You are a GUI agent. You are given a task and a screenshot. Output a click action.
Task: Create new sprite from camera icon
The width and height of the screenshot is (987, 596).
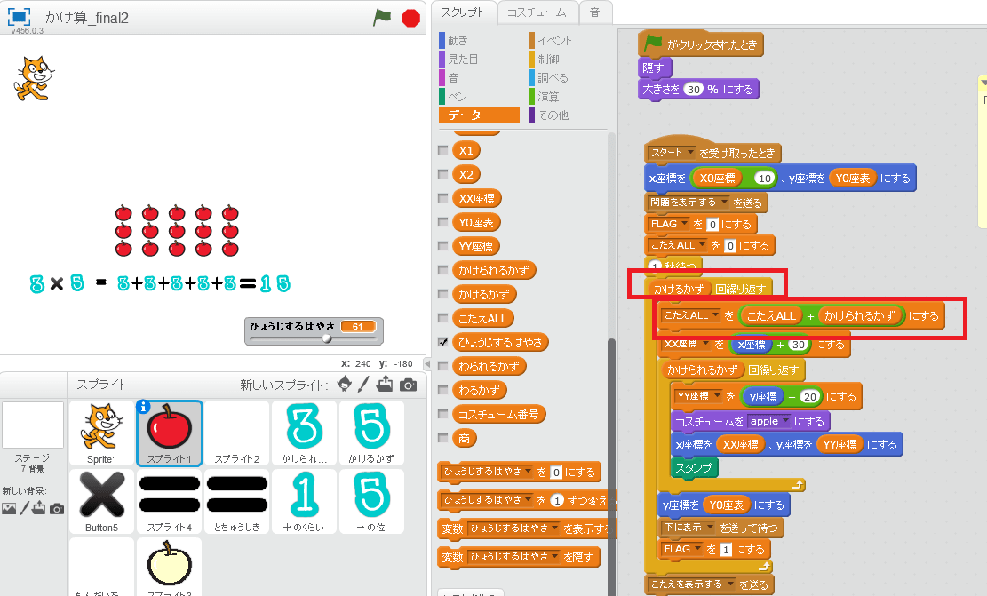click(x=408, y=385)
